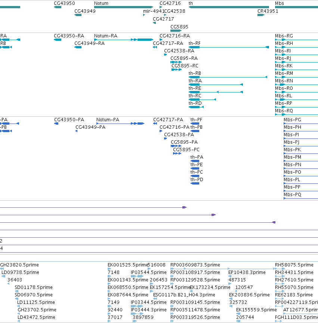Select the CG43950-RA transcript label
This screenshot has width=318, height=323.
[x=69, y=36]
